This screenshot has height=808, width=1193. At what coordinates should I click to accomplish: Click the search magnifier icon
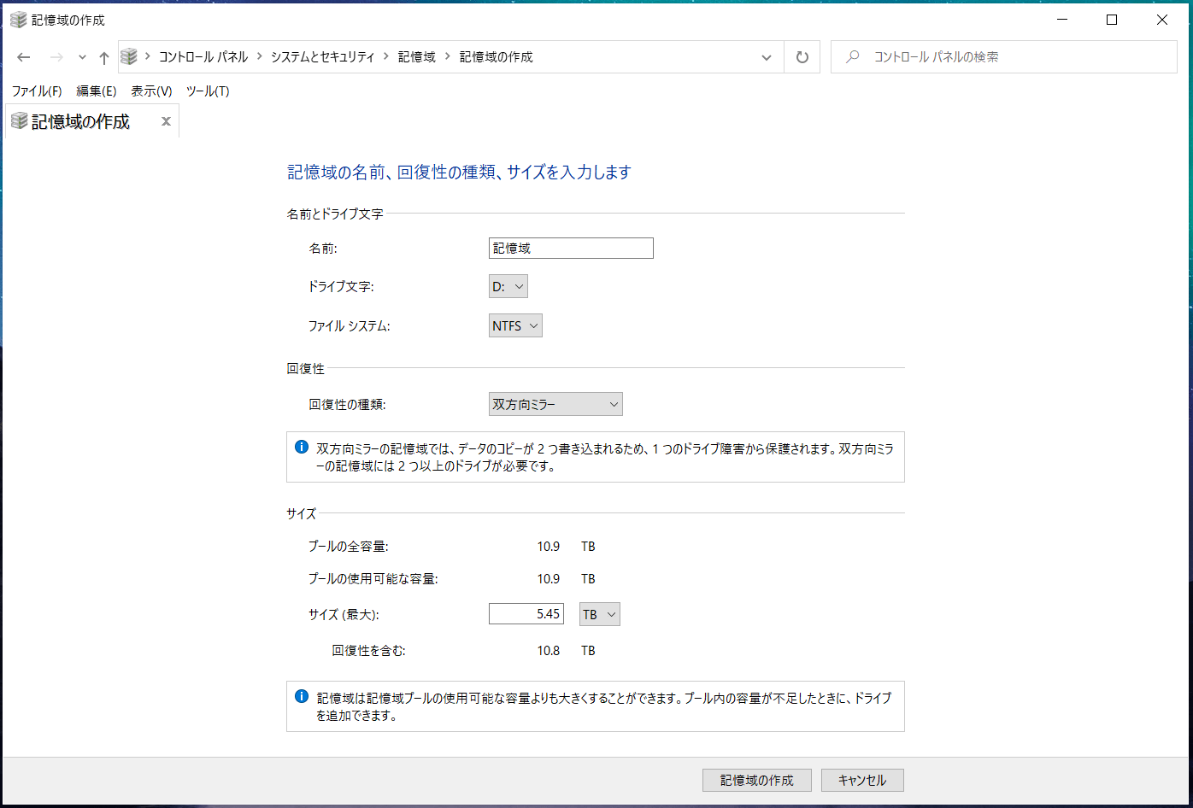point(852,57)
